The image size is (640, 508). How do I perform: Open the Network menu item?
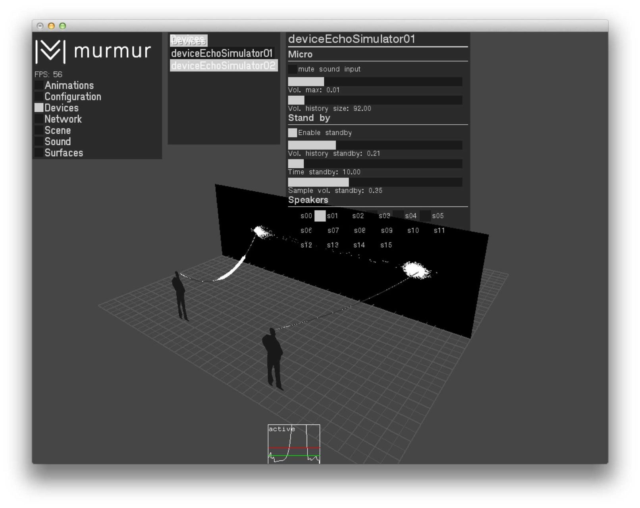pyautogui.click(x=63, y=119)
